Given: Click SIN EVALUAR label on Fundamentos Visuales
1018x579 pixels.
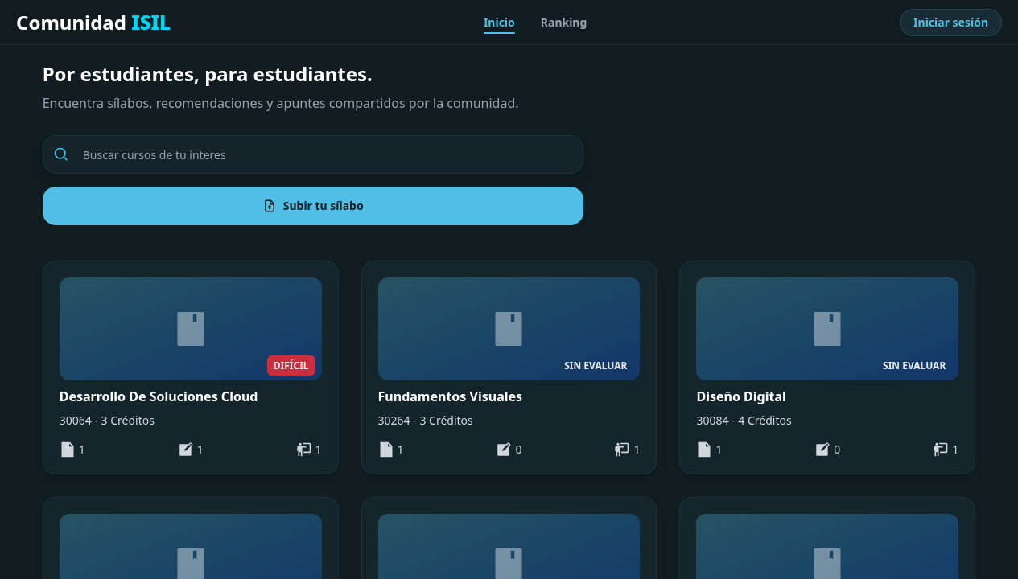Looking at the screenshot, I should coord(596,365).
